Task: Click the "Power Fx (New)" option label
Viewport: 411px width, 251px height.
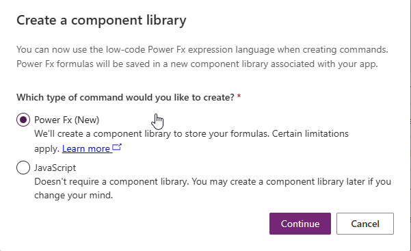Action: 66,120
